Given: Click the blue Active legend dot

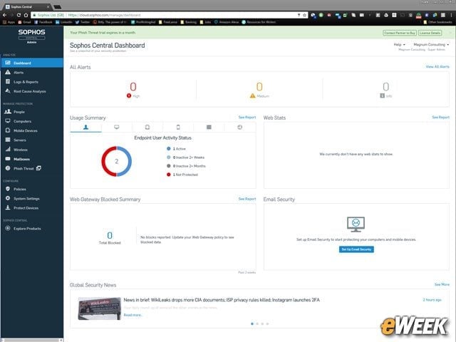Looking at the screenshot, I should (169, 149).
